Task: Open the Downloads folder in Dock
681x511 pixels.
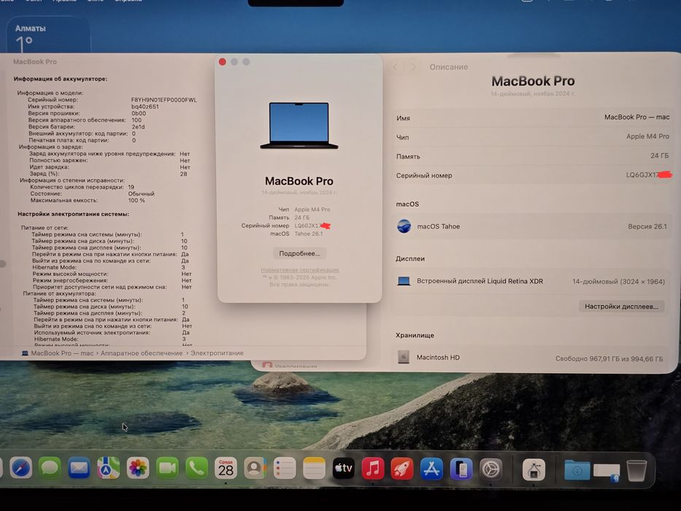Action: pos(577,470)
